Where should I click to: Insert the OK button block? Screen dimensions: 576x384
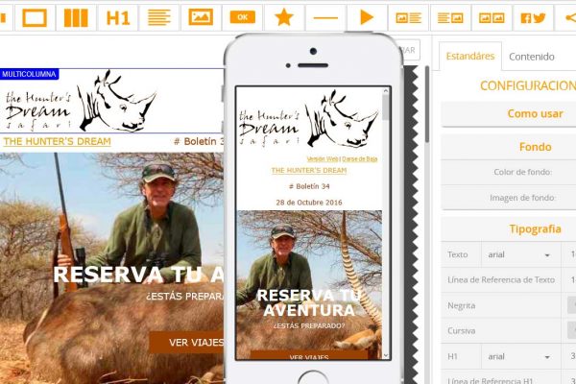[243, 17]
